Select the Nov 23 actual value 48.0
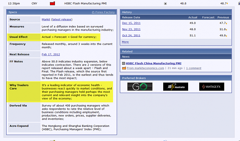The width and height of the screenshot is (240, 141). [x=192, y=30]
